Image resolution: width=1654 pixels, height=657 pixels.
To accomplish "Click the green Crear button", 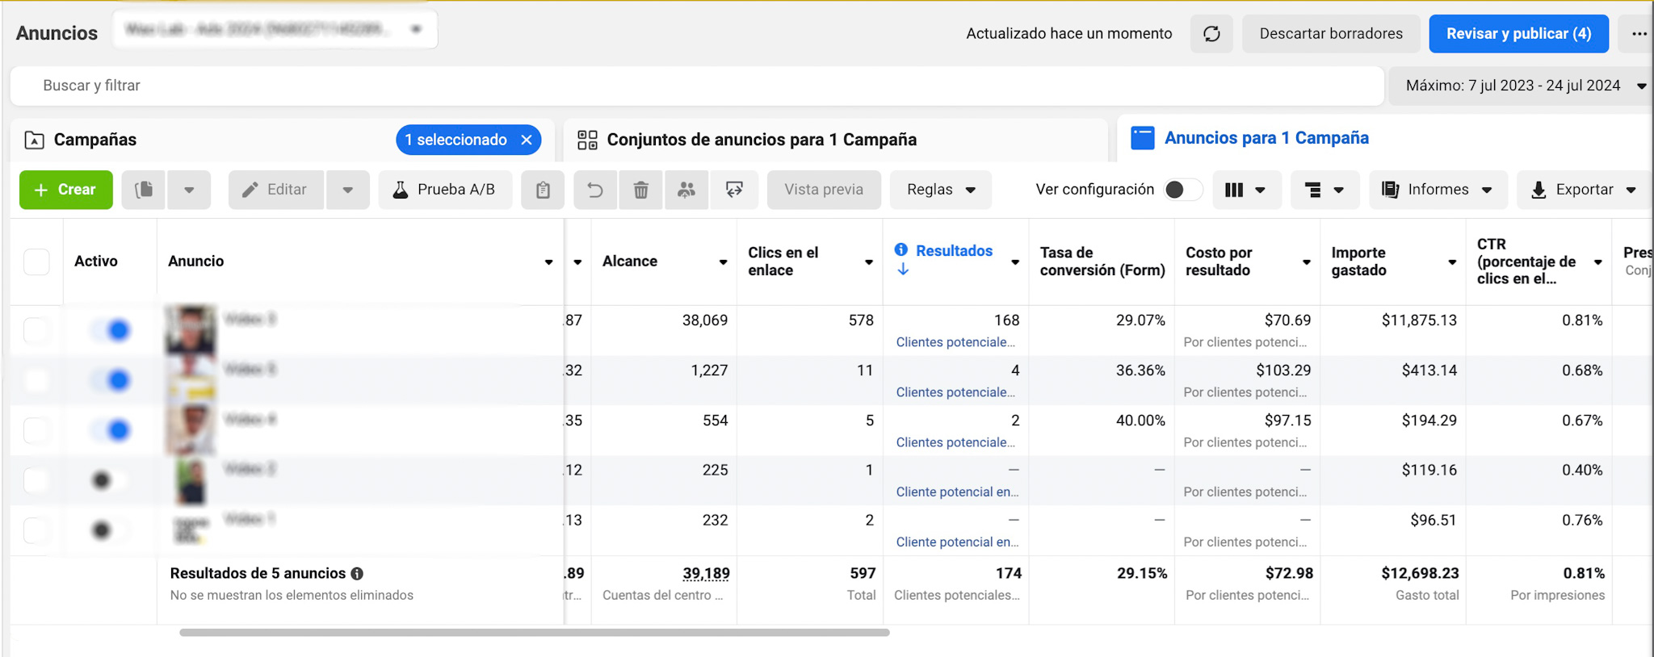I will coord(65,190).
